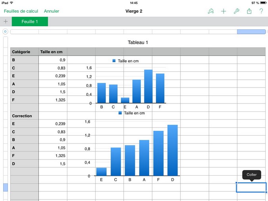This screenshot has height=201, width=268.
Task: Add a new sheet with plus tab
Action: pos(6,21)
